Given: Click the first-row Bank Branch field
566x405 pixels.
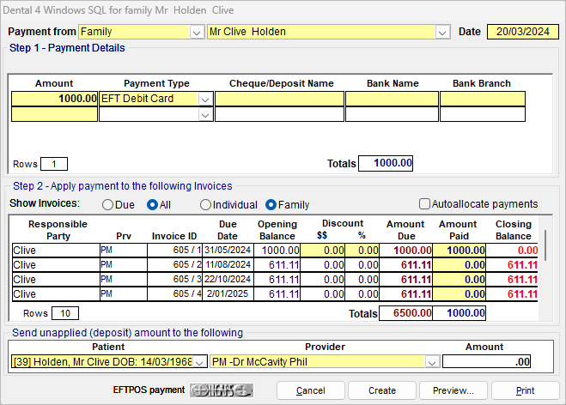Looking at the screenshot, I should click(483, 99).
